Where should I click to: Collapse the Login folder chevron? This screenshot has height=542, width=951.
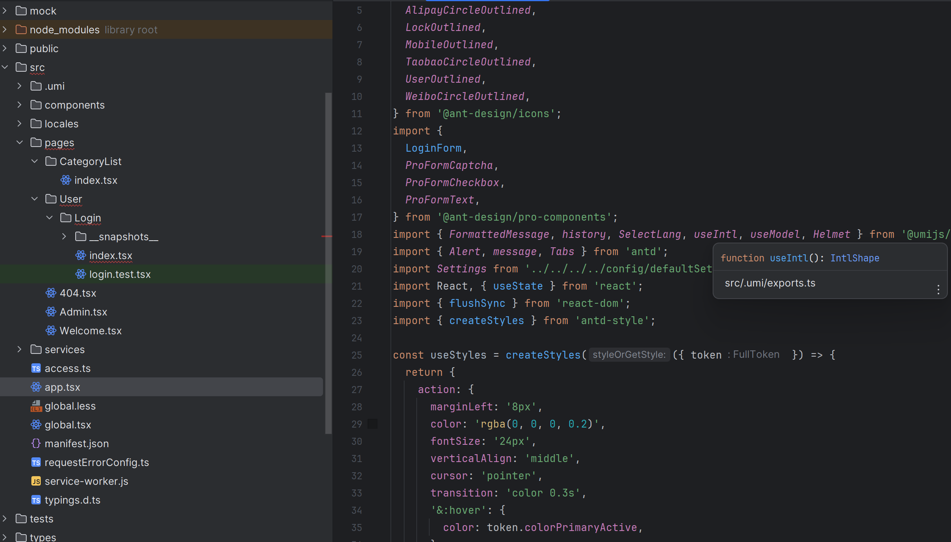coord(49,218)
